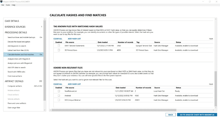The height and width of the screenshot is (118, 220).
Task: Minimize the AXIOM Process window
Action: [203, 1]
